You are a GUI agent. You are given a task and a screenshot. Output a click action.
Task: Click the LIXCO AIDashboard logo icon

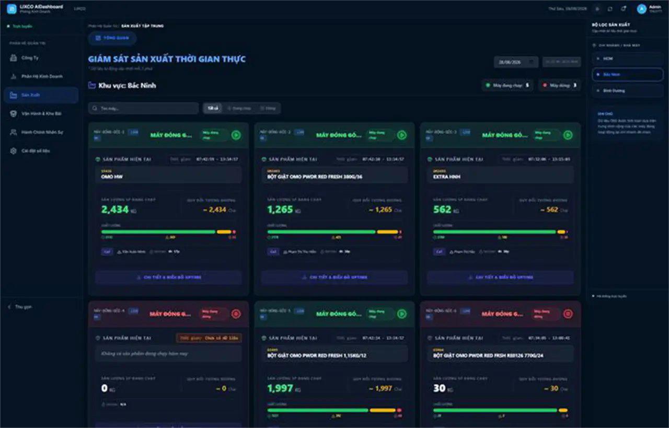click(11, 9)
